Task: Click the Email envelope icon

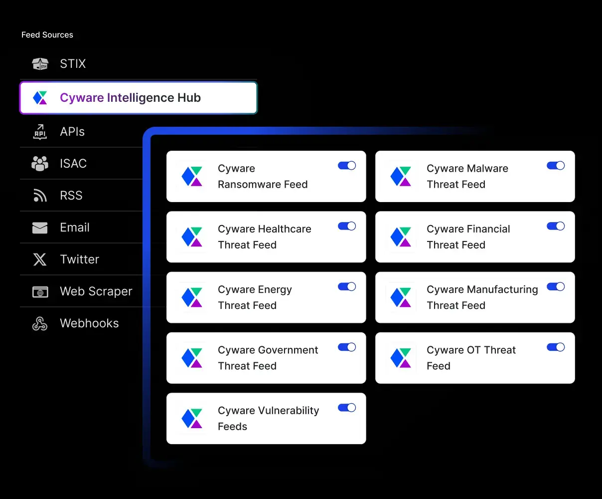Action: tap(40, 228)
